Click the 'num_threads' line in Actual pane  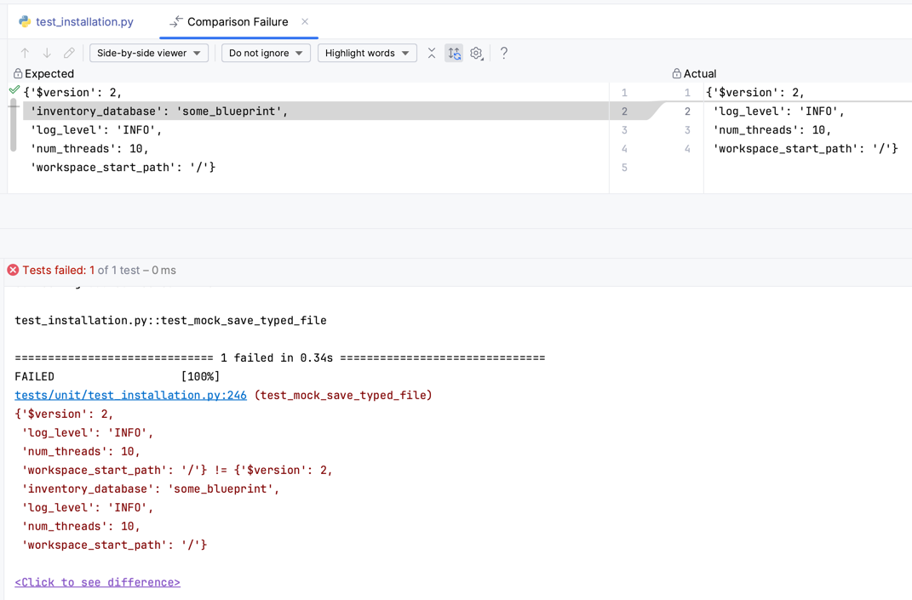pos(771,129)
